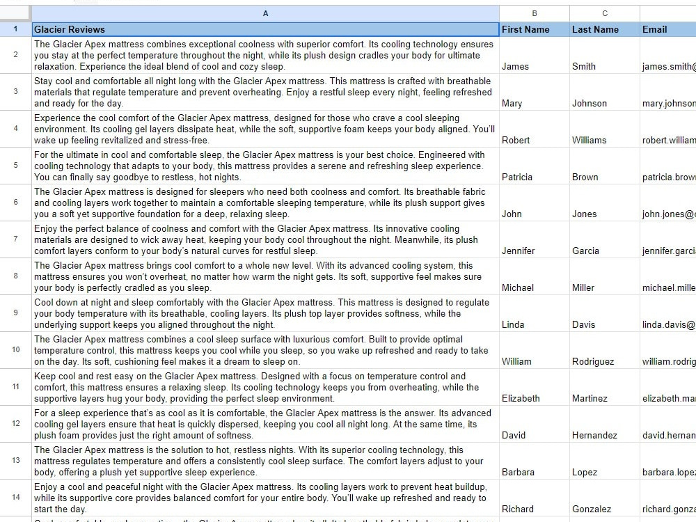696x522 pixels.
Task: Click the last name cell 'Davis'
Action: (x=605, y=313)
